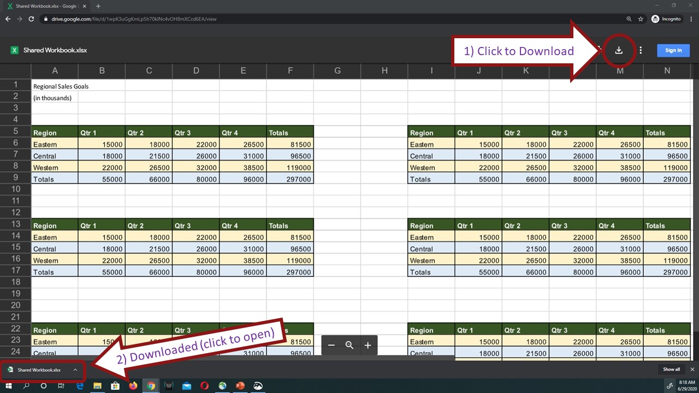
Task: Click the '(in thousands)' text in row 2
Action: click(x=52, y=98)
